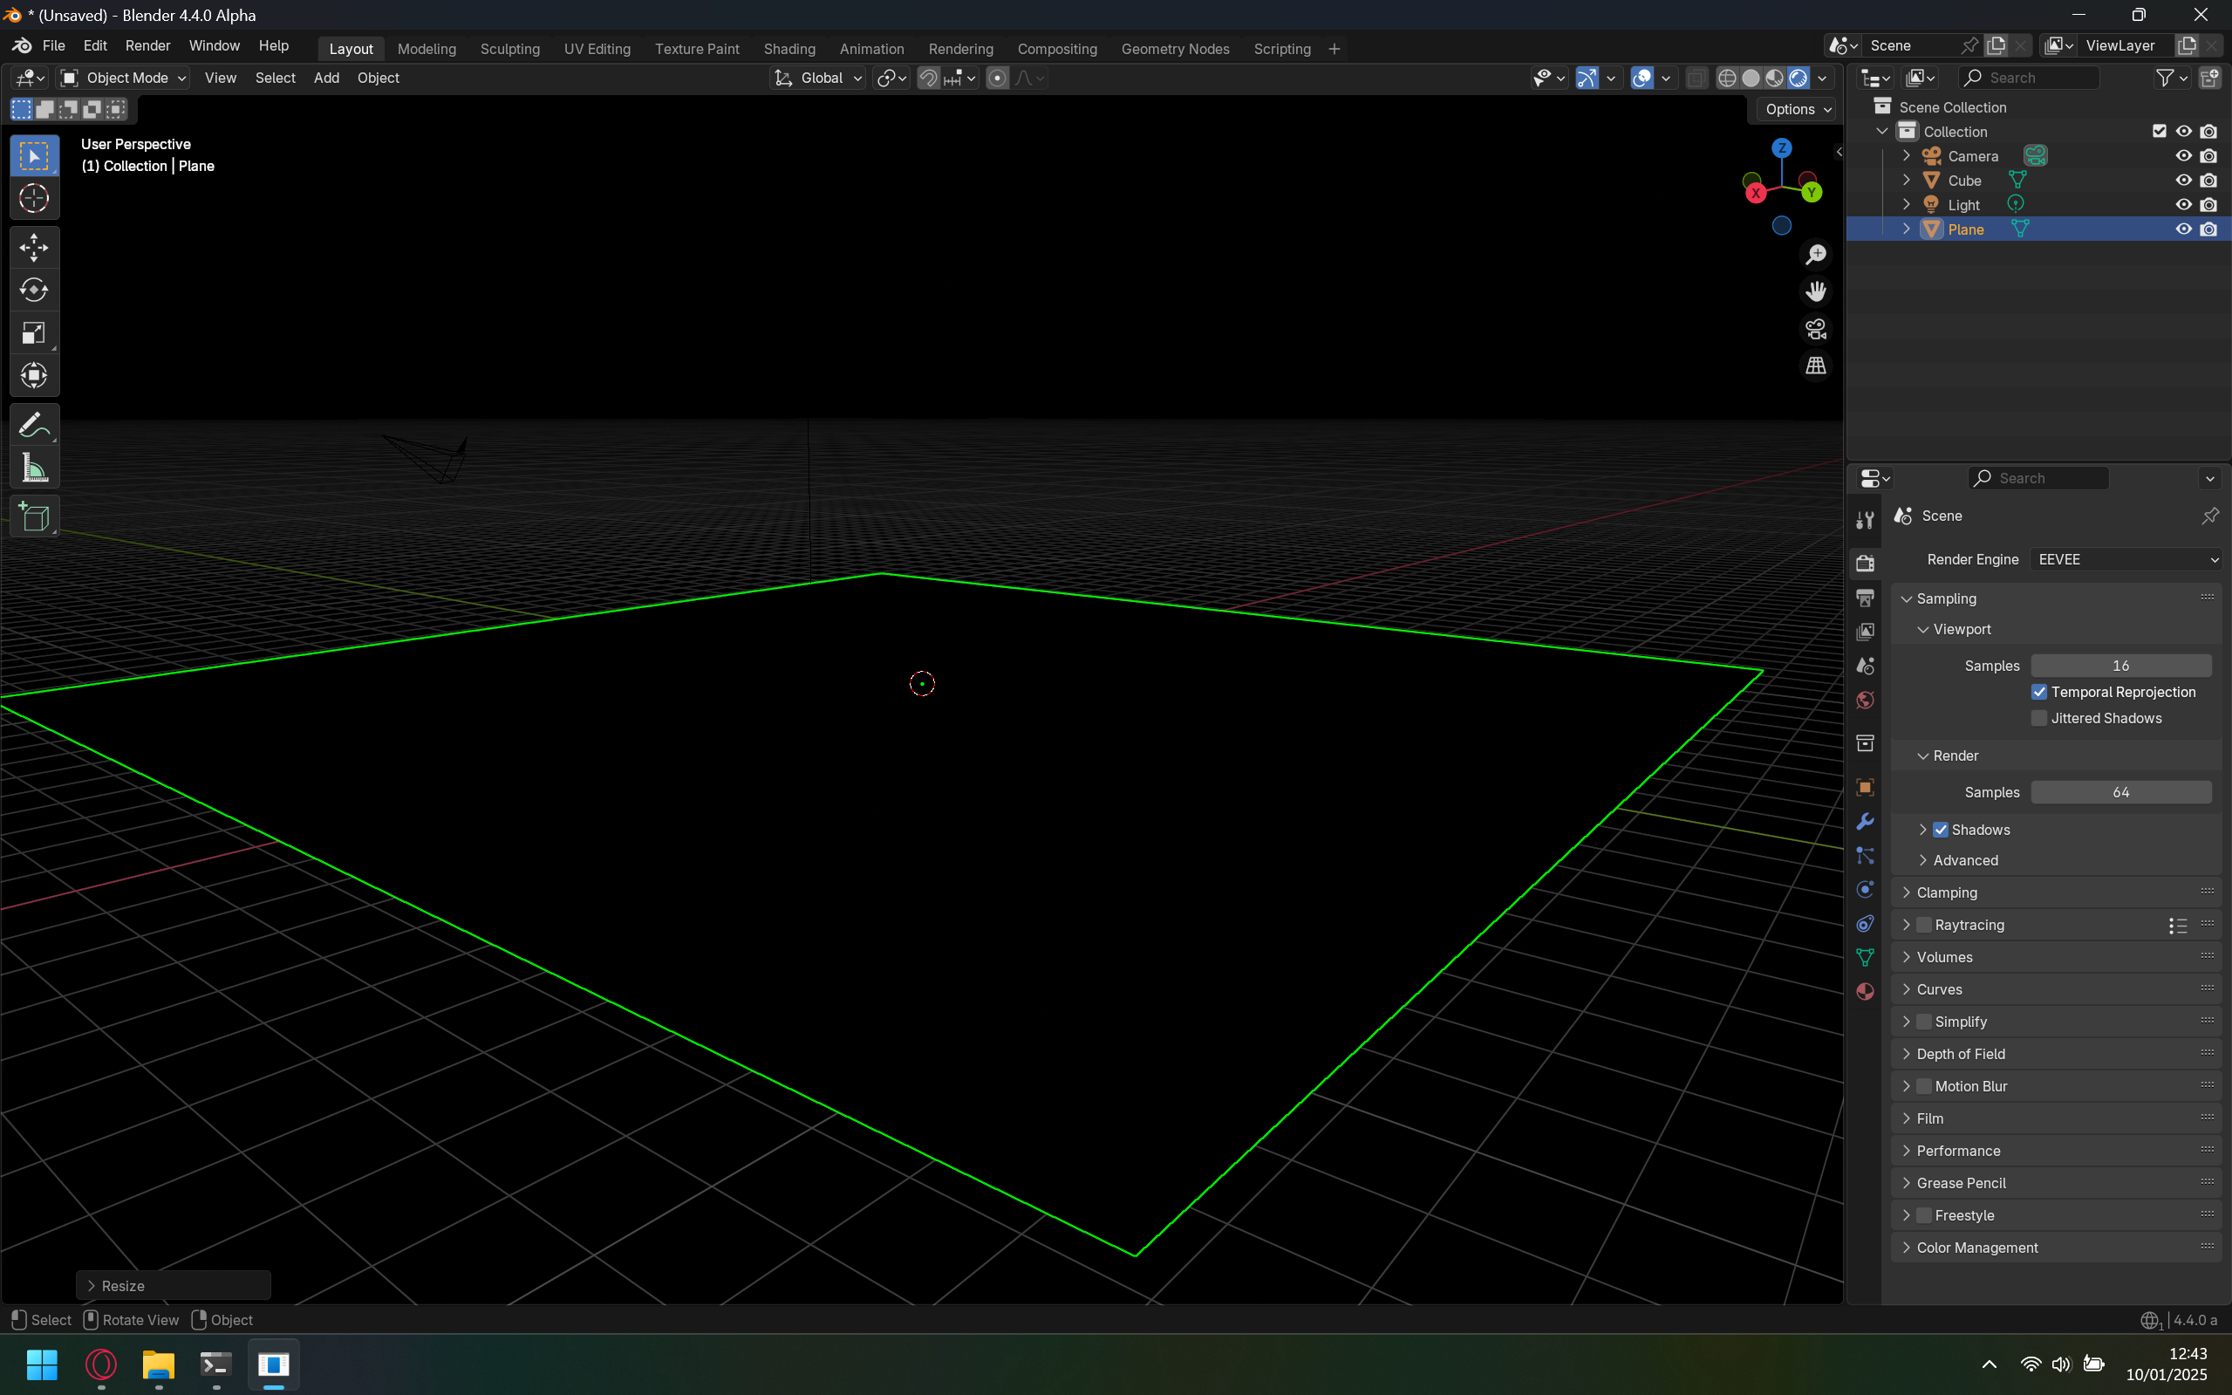The height and width of the screenshot is (1395, 2232).
Task: Open the Material properties tab icon
Action: tap(1865, 992)
